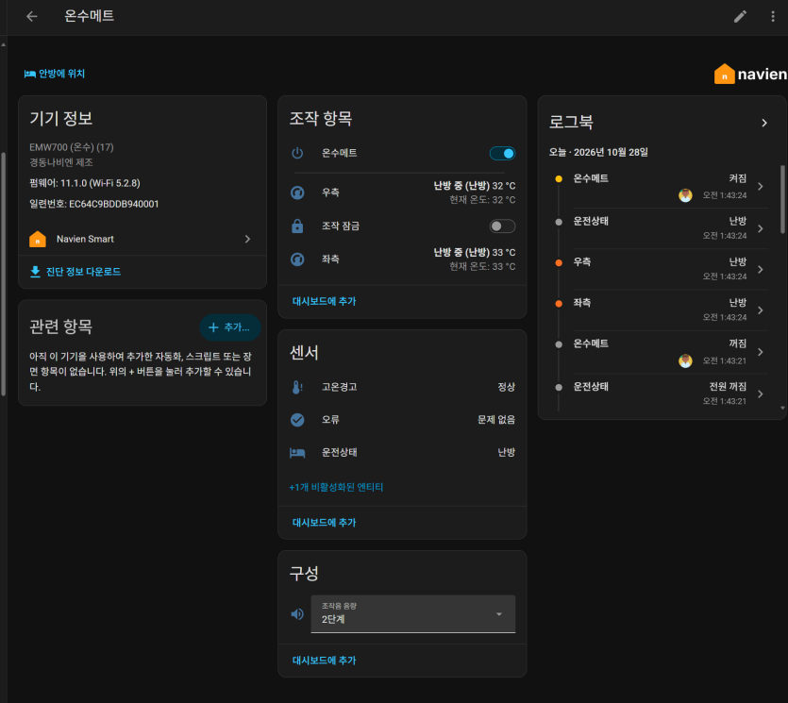
Task: Click 추가... button in 관련 항목
Action: pyautogui.click(x=229, y=327)
